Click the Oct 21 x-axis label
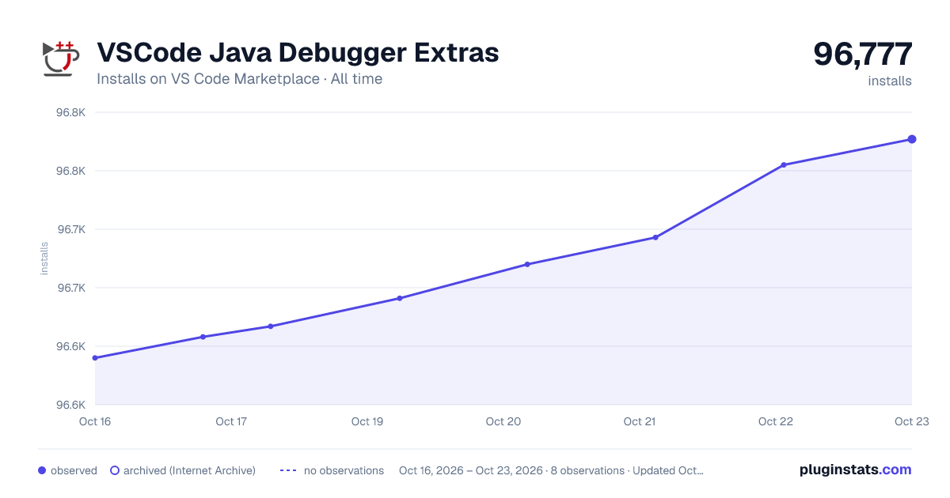 click(640, 421)
